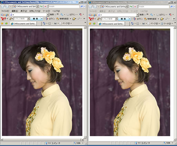Click portrait photo in left window
The image size is (177, 146).
[42, 82]
